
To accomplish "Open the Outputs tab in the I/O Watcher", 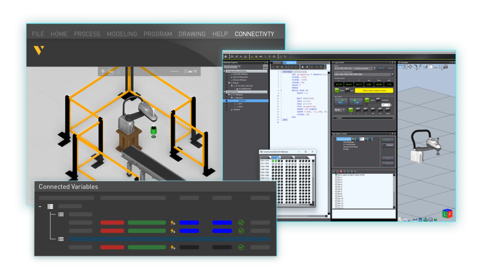I will point(265,157).
